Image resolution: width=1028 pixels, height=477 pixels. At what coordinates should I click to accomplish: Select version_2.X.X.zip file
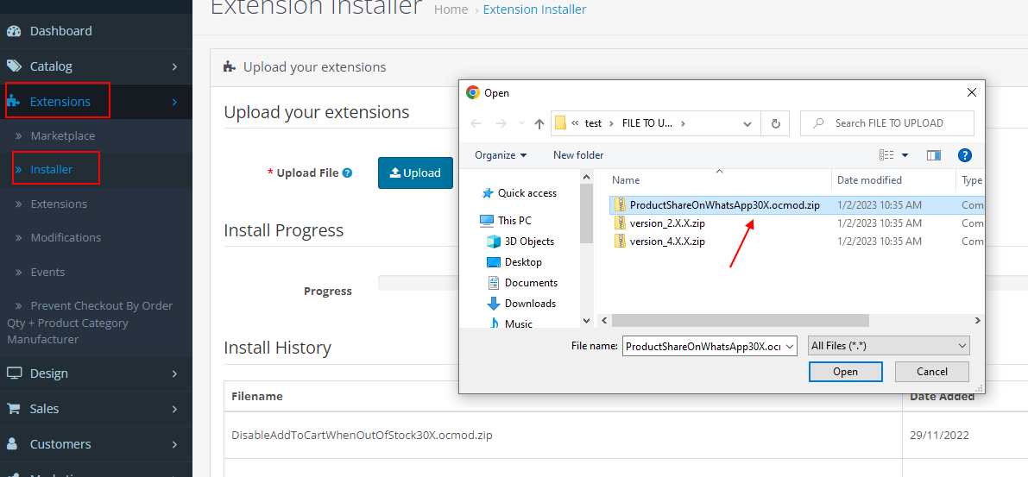click(666, 223)
